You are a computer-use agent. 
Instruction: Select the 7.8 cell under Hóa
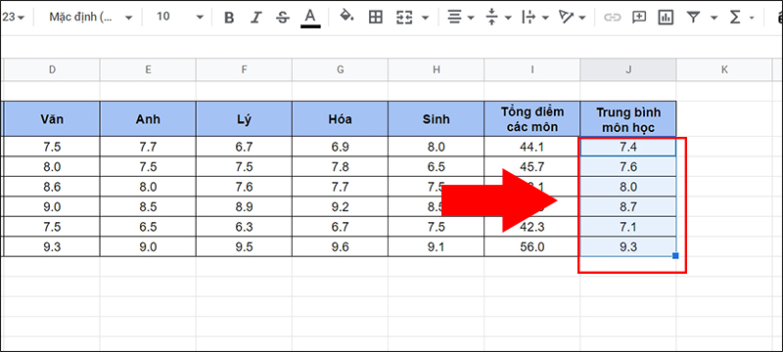[340, 167]
